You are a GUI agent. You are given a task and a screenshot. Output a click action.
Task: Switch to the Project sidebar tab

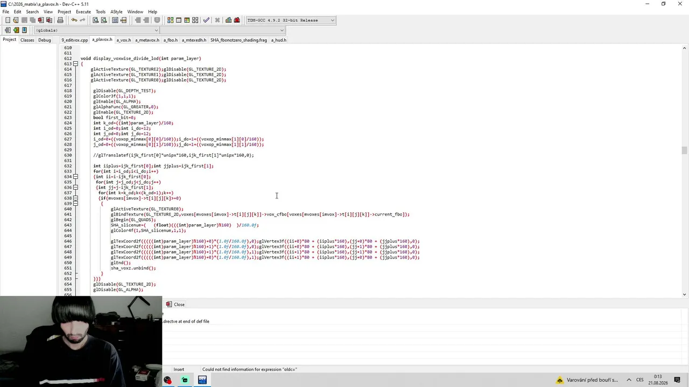click(10, 40)
